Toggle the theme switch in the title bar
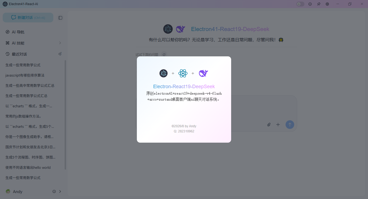Image resolution: width=368 pixels, height=199 pixels. tap(300, 4)
